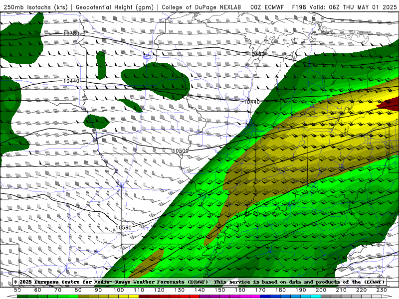The image size is (399, 299).
Task: Click the 60 value on color scale
Action: click(x=38, y=290)
